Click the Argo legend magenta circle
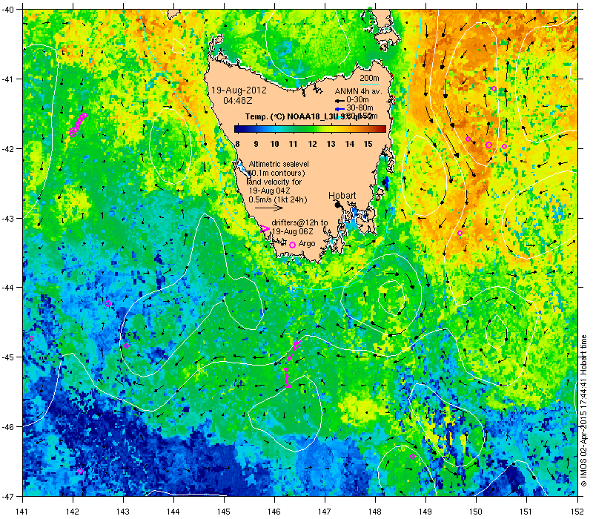Screen dimensions: 593x519 [x=292, y=245]
